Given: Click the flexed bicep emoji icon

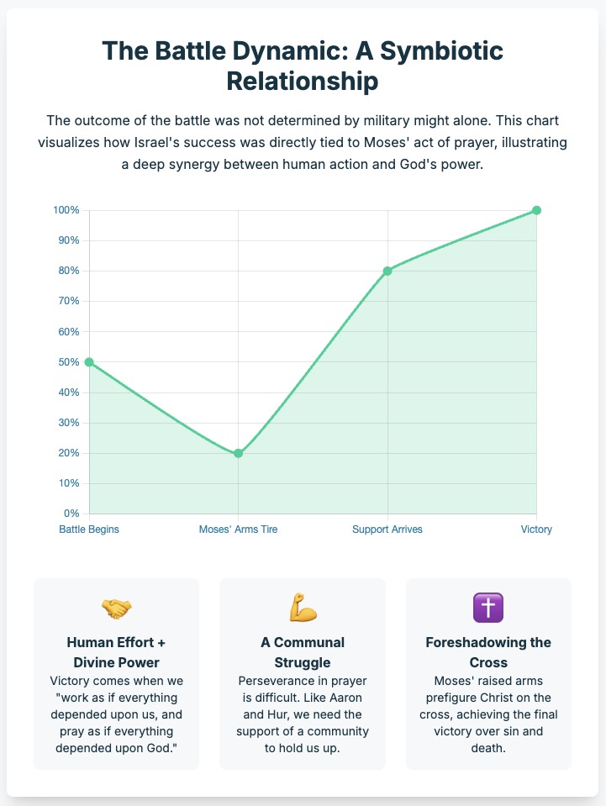Looking at the screenshot, I should [303, 608].
